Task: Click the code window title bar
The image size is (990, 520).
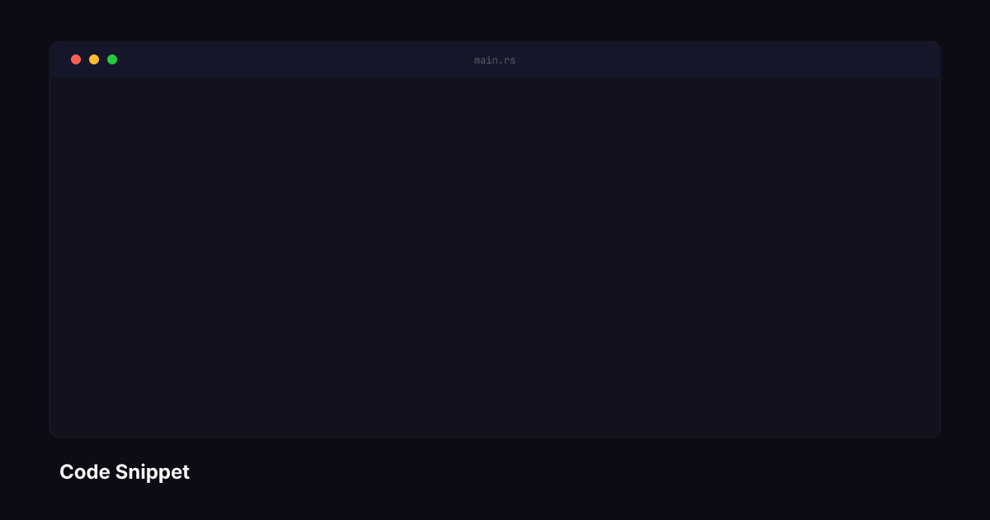Action: click(x=495, y=59)
